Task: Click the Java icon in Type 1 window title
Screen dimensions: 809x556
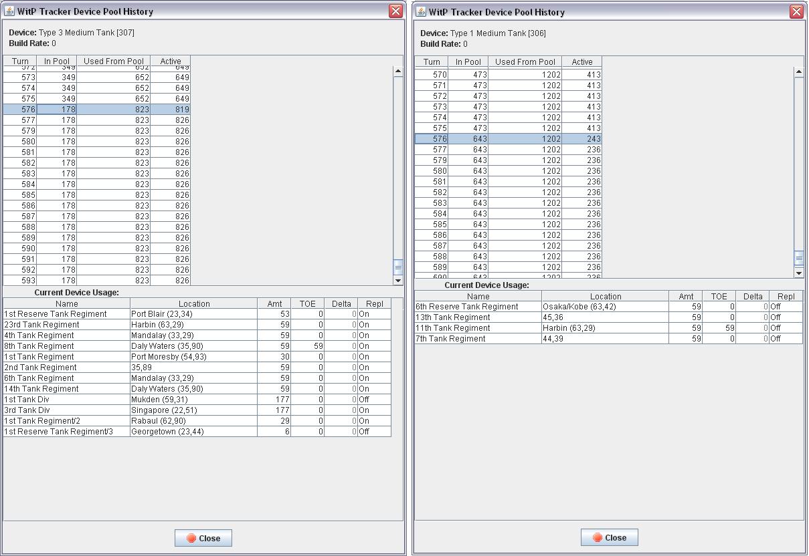Action: (x=421, y=11)
